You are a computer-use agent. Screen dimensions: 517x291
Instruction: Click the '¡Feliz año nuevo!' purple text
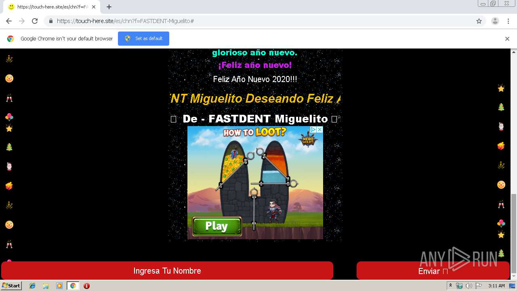pos(255,65)
